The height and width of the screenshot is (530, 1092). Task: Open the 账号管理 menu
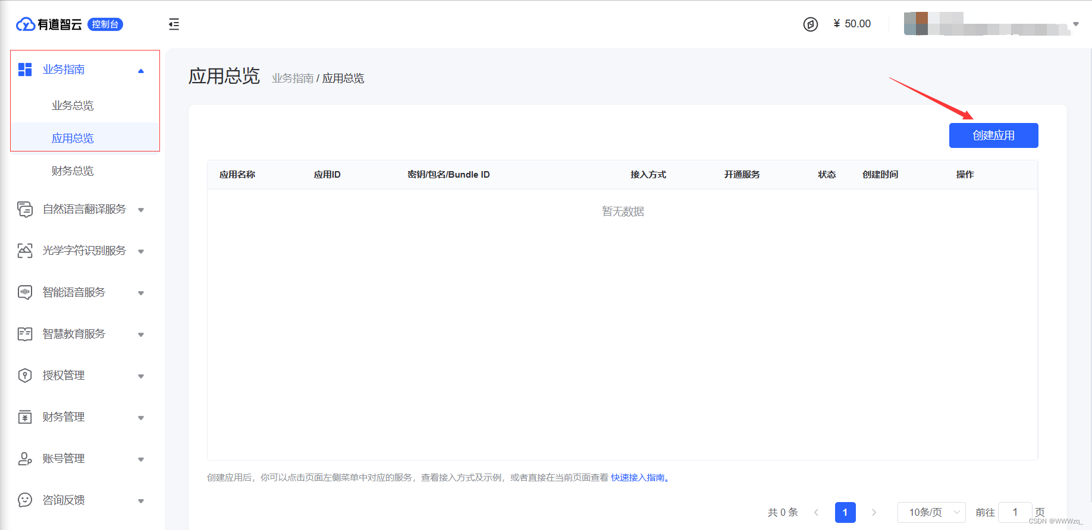pos(64,459)
